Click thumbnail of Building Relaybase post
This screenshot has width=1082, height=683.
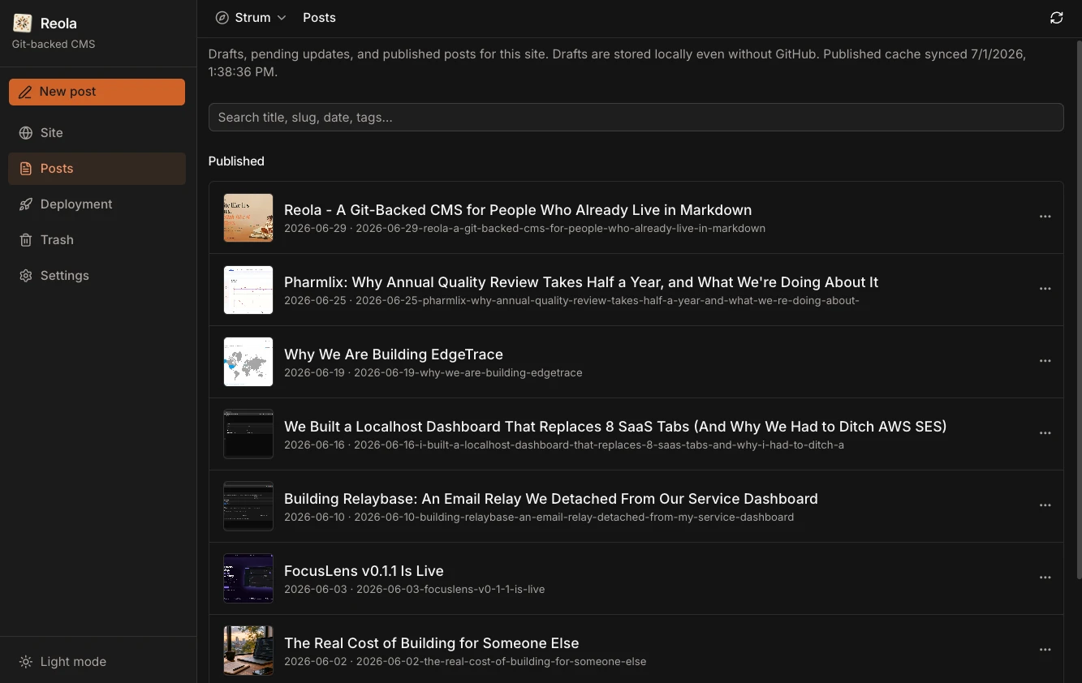[248, 506]
